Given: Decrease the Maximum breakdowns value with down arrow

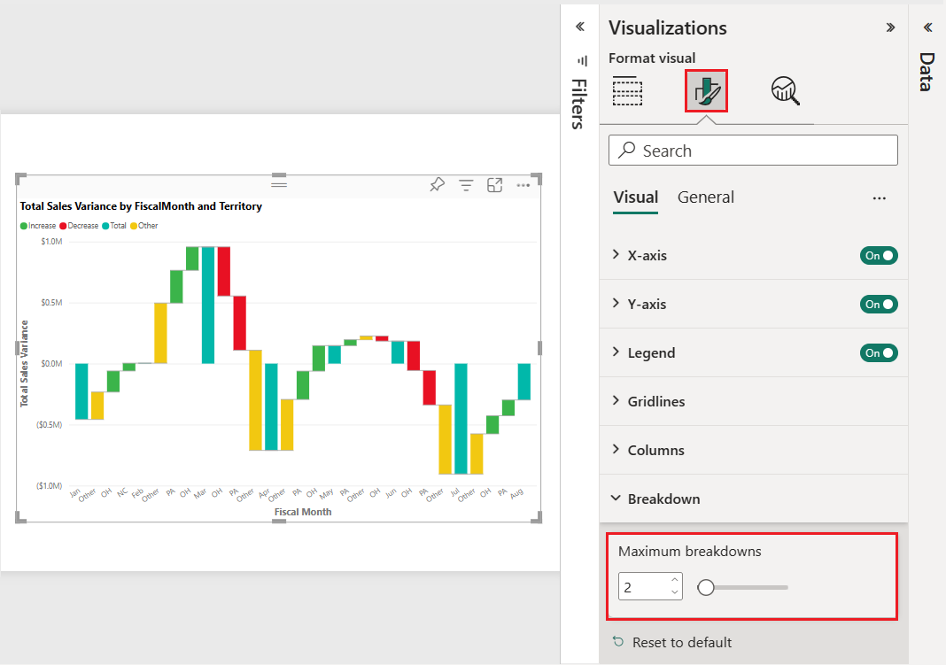Looking at the screenshot, I should [x=674, y=592].
